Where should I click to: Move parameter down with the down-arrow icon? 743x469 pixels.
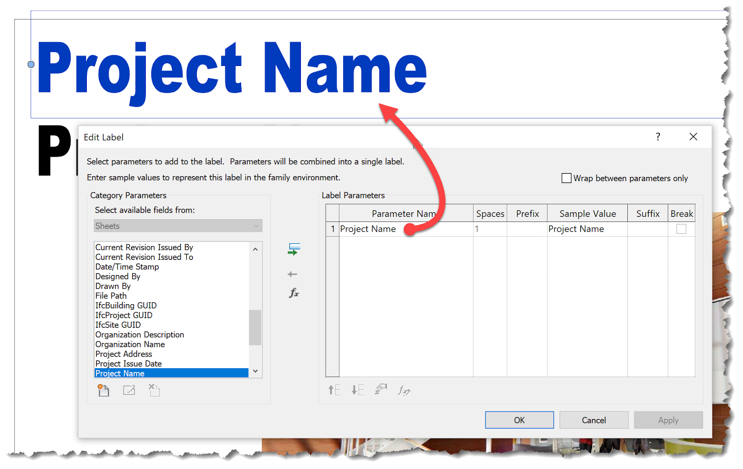click(x=358, y=390)
